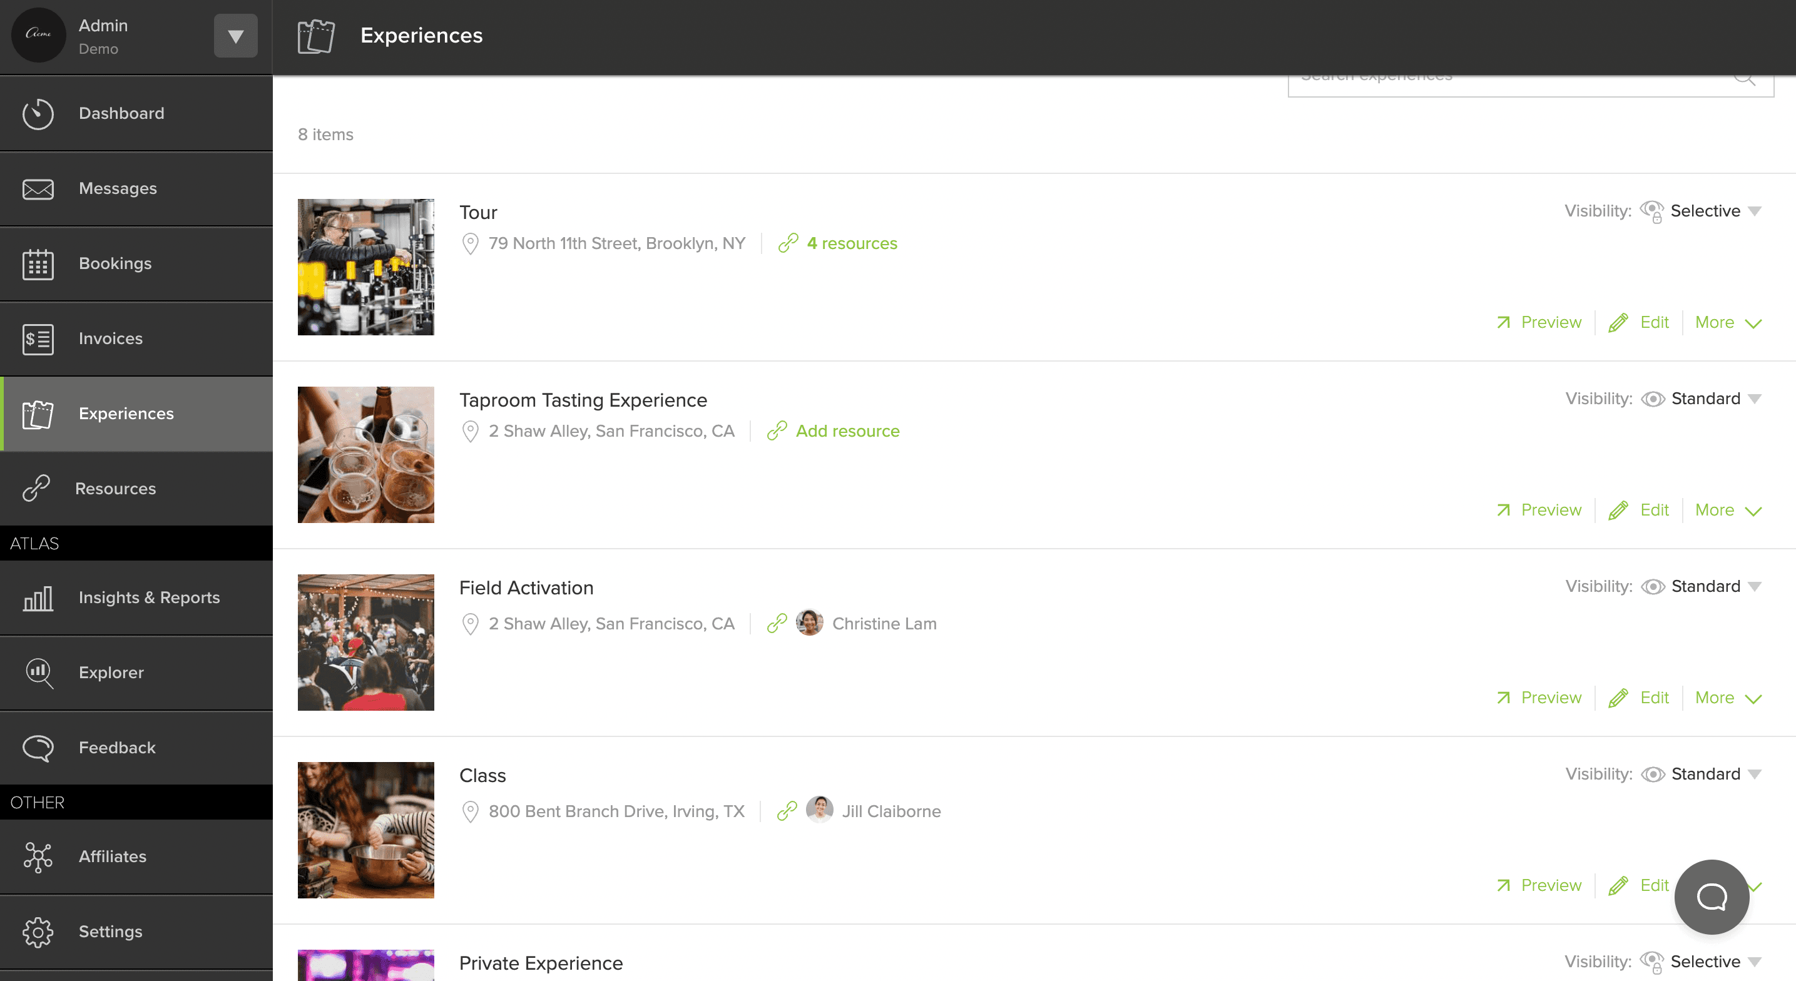The height and width of the screenshot is (981, 1796).
Task: Click the Dashboard gauge icon
Action: 38,114
